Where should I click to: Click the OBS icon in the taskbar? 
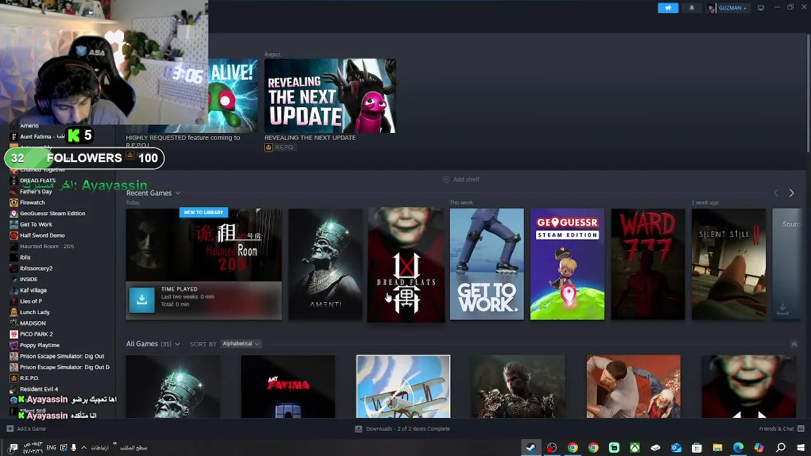tap(552, 448)
